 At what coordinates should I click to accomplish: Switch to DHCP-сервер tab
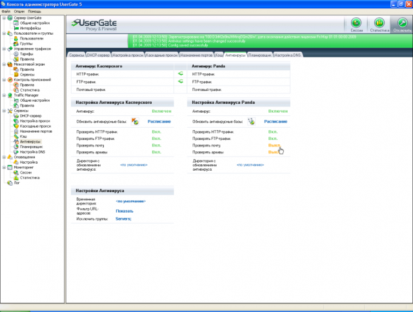tap(98, 55)
